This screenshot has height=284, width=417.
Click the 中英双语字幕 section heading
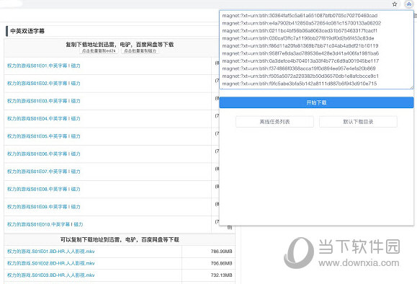tap(27, 31)
